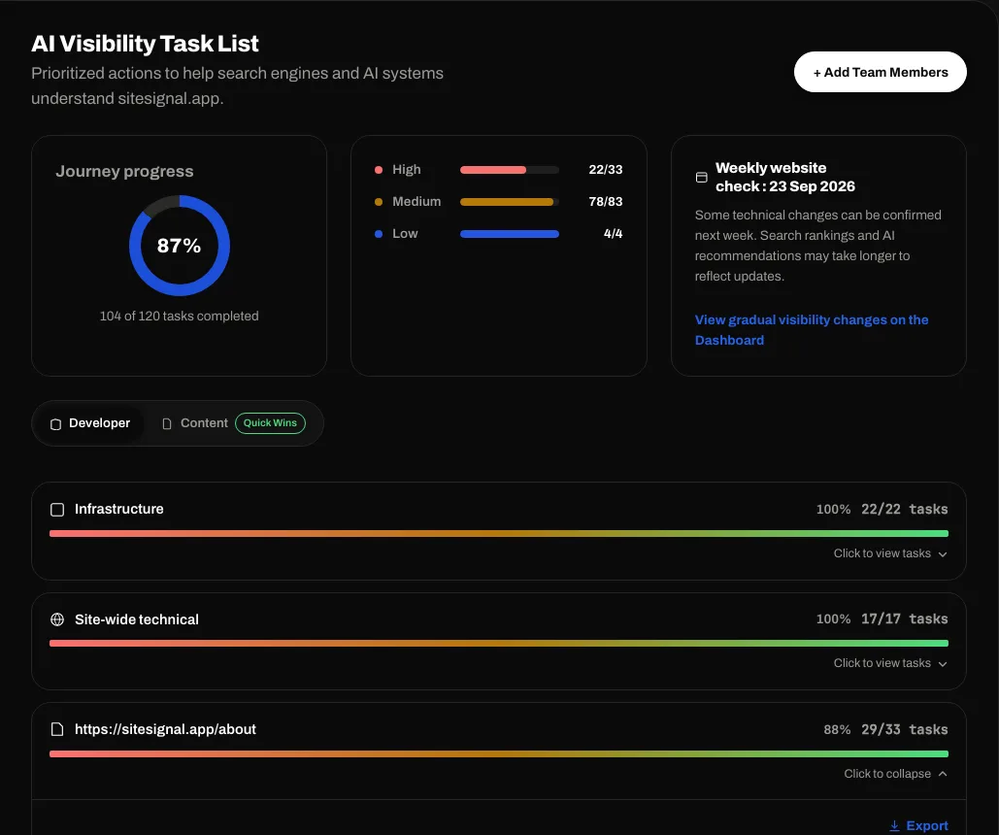Click the High priority label

point(407,170)
